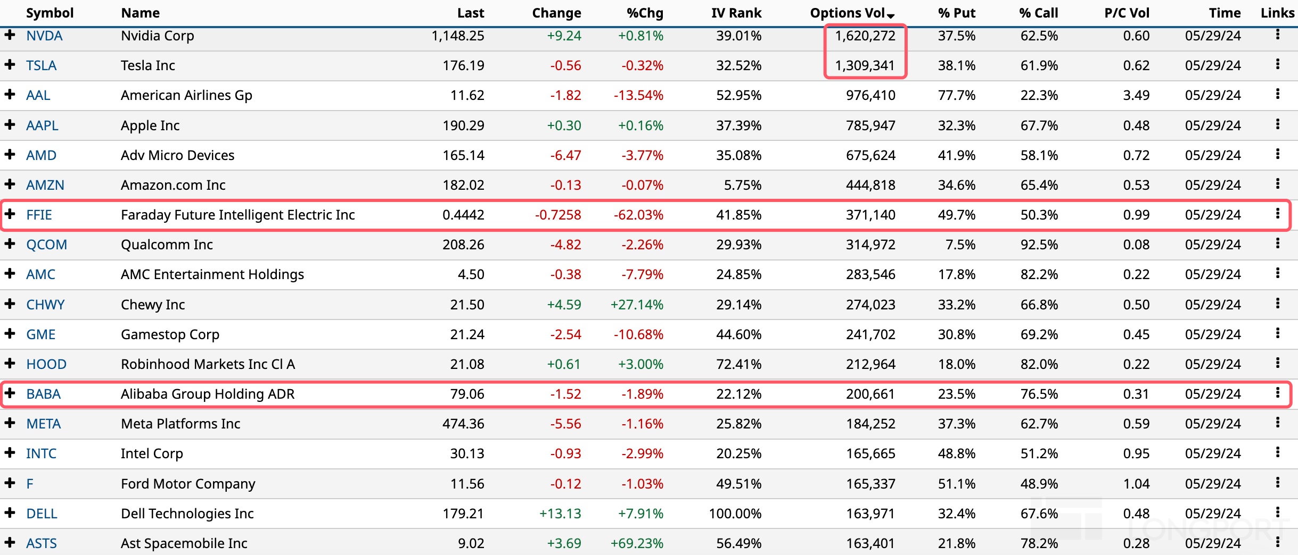
Task: Expand the Ford row with plus icon
Action: tap(10, 483)
